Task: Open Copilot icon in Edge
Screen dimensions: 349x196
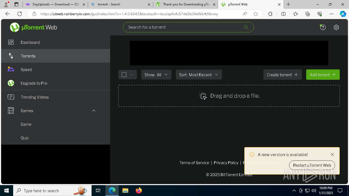Action: coord(343,14)
